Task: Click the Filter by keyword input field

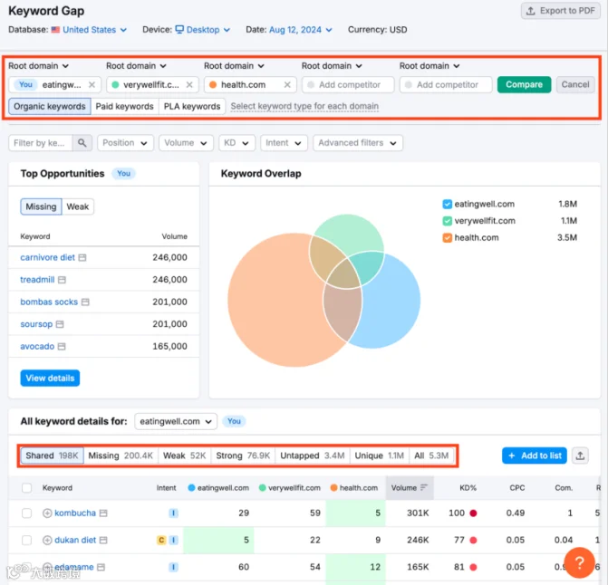Action: (41, 143)
